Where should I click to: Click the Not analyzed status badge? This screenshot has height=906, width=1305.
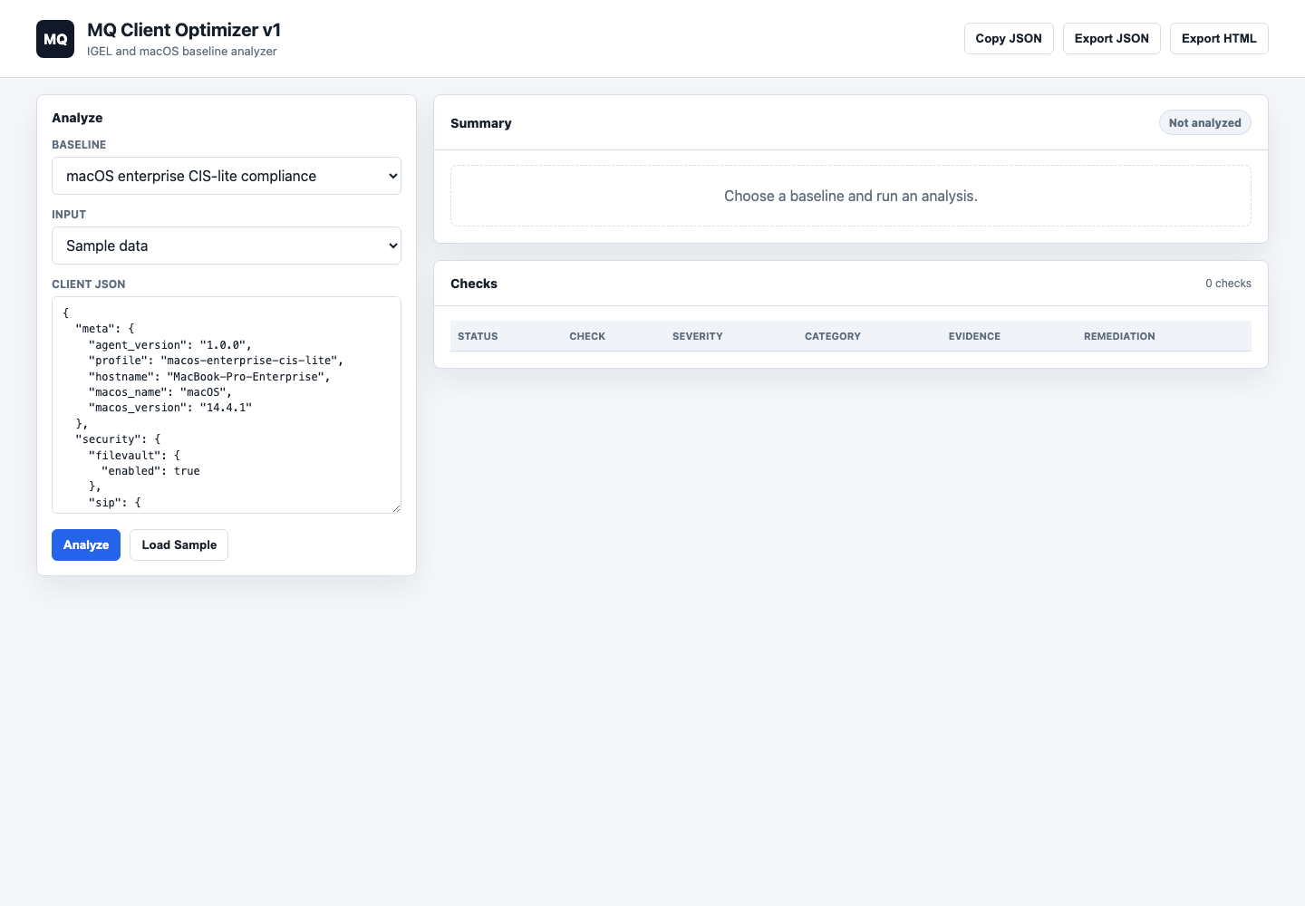(1205, 123)
